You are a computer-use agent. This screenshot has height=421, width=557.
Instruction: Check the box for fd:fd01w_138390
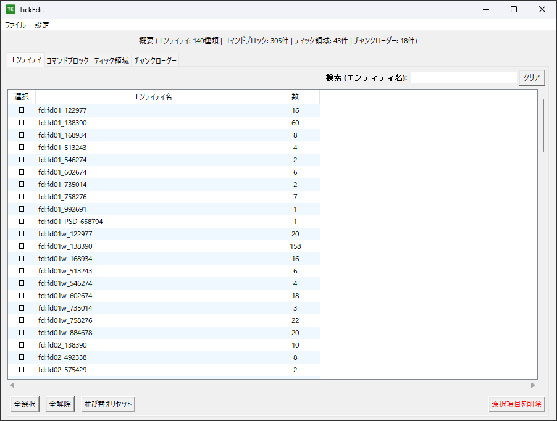click(22, 246)
